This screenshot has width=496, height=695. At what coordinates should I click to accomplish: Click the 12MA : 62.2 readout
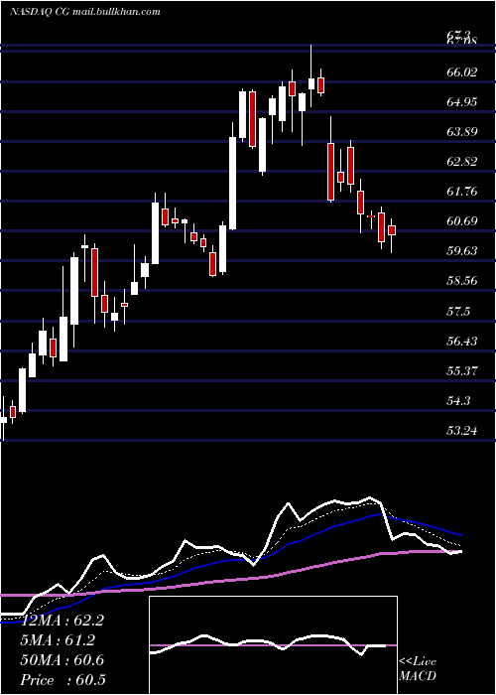62,621
